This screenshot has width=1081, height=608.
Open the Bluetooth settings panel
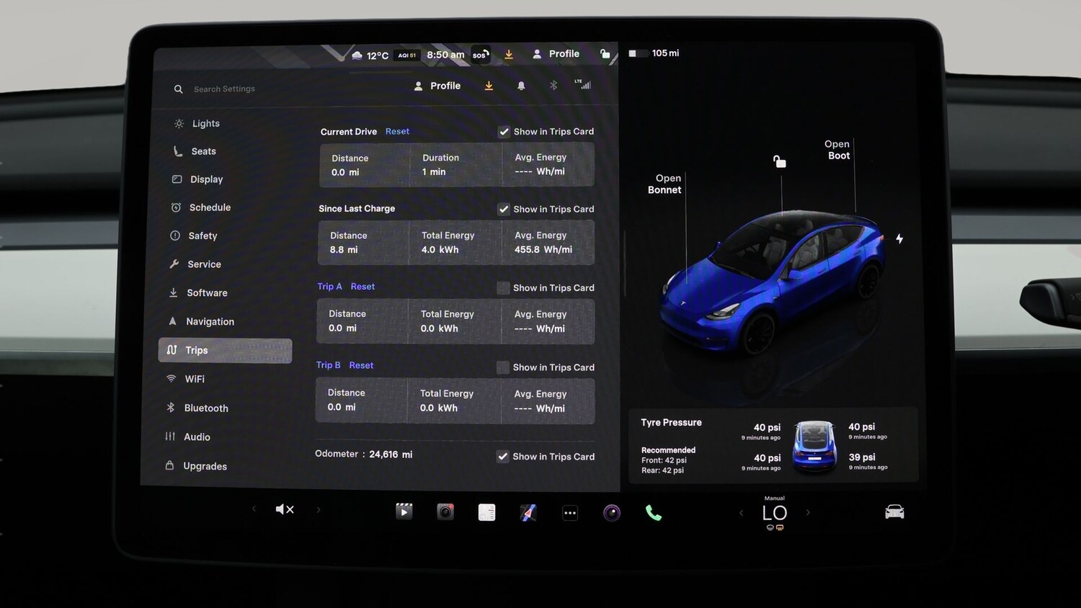pyautogui.click(x=205, y=408)
